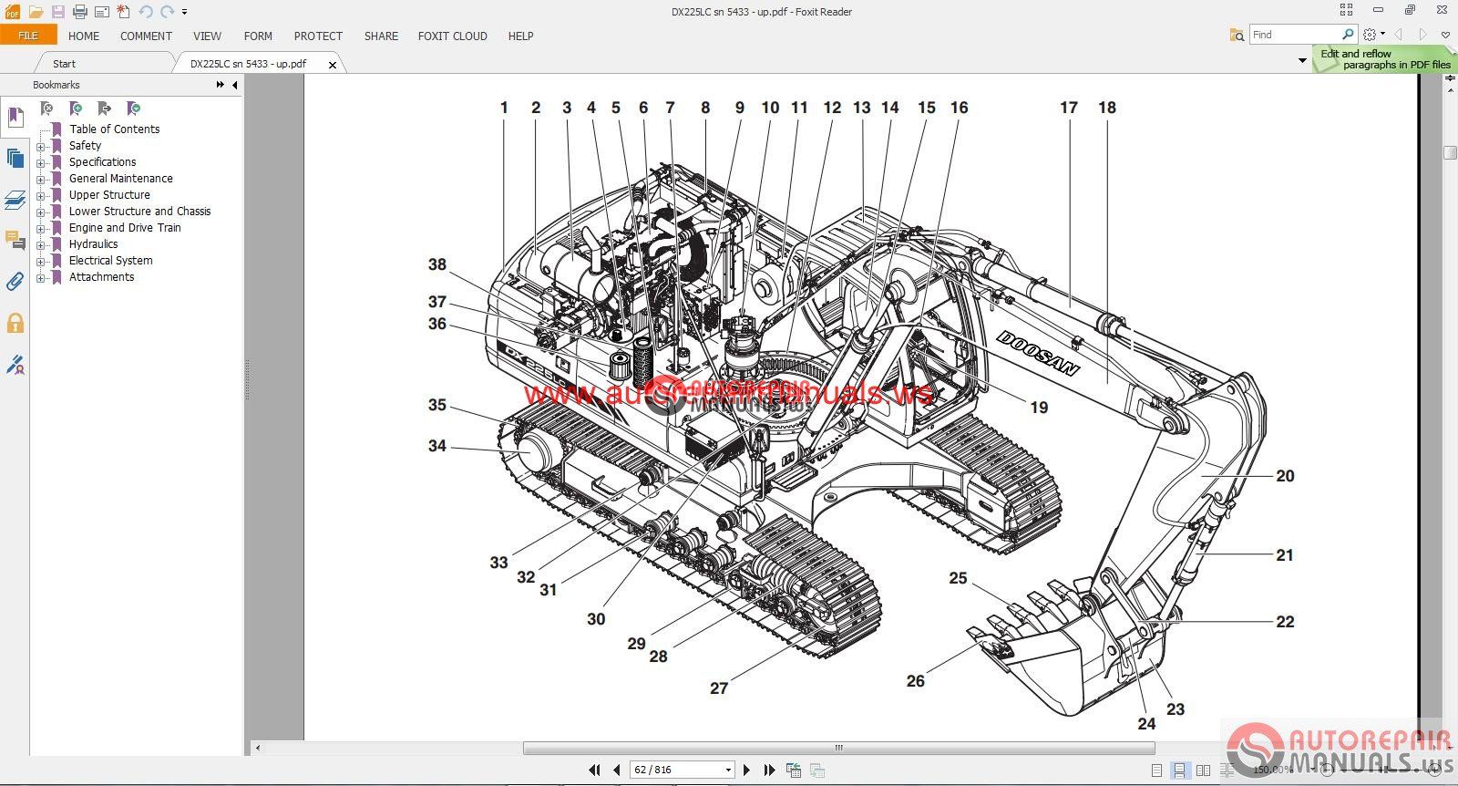The width and height of the screenshot is (1458, 786).
Task: Open the COMMENT ribbon tab
Action: pyautogui.click(x=146, y=36)
